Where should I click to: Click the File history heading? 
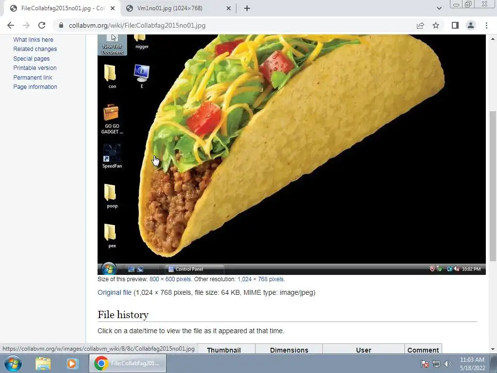(x=123, y=315)
